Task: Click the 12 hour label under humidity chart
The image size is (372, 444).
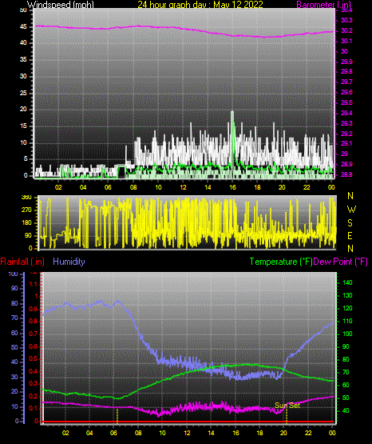Action: (x=188, y=433)
